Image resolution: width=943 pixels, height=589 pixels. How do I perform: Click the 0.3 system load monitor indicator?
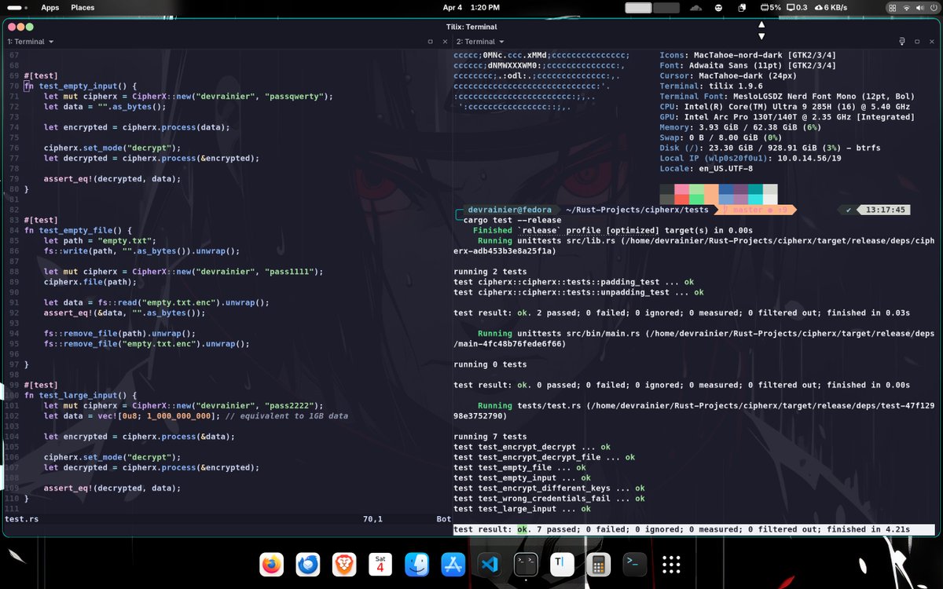point(796,8)
